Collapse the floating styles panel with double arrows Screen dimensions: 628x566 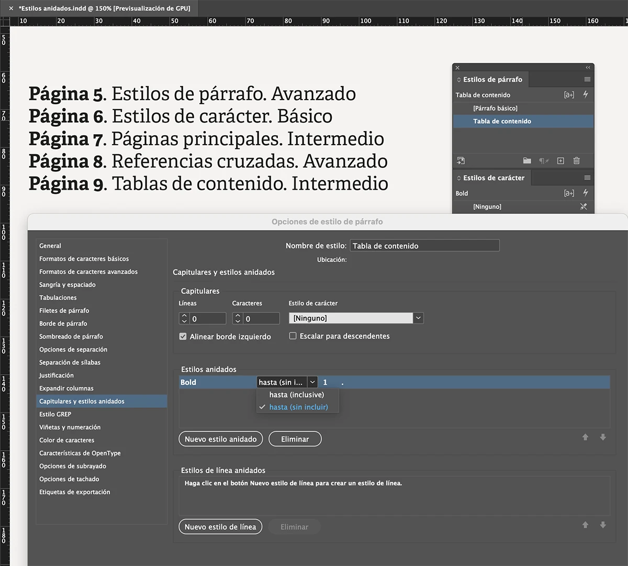tap(588, 68)
